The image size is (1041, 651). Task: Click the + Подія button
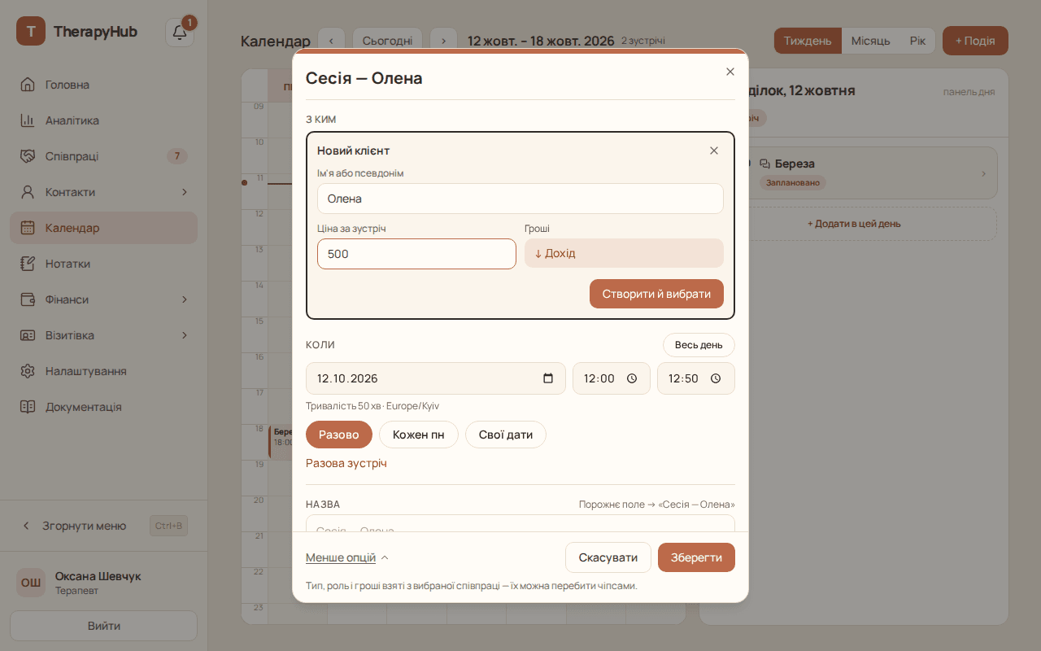[x=975, y=41]
